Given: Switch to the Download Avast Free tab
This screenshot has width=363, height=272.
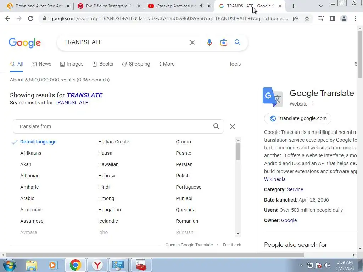Looking at the screenshot, I should click(x=39, y=6).
